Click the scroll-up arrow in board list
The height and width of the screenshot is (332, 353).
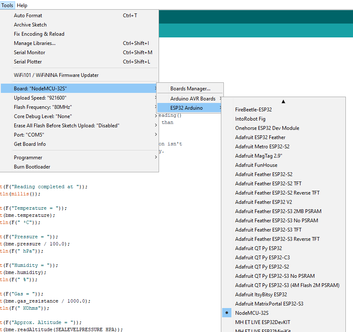coord(284,102)
